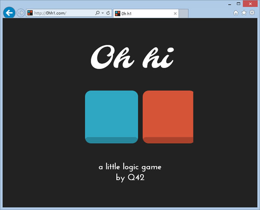The width and height of the screenshot is (260, 210).
Task: Close the "0h h1" tab
Action: click(175, 13)
